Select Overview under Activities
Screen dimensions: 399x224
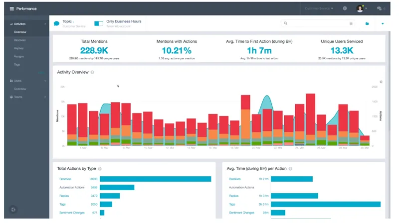(20, 32)
